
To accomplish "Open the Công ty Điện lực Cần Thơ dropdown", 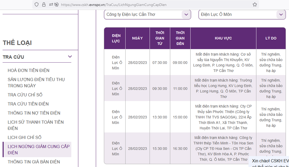I will [x=147, y=15].
